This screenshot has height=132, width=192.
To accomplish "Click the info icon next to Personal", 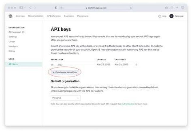I will [x=23, y=32].
